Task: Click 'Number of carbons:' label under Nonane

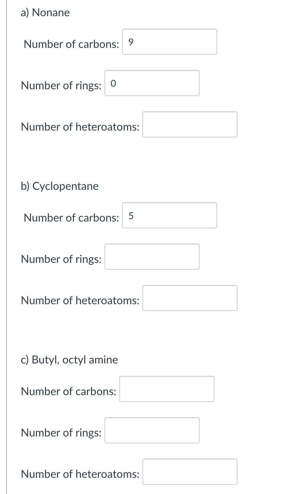Action: click(x=71, y=44)
